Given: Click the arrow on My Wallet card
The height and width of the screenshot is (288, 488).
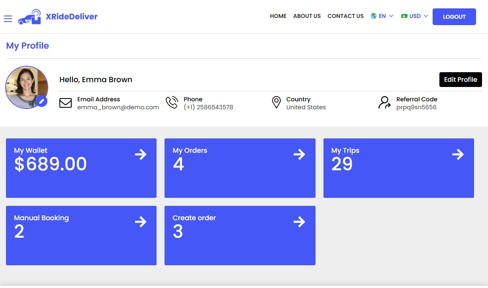Looking at the screenshot, I should (141, 154).
